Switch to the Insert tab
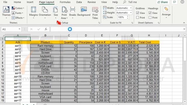The height and width of the screenshot is (105, 187). [30, 2]
